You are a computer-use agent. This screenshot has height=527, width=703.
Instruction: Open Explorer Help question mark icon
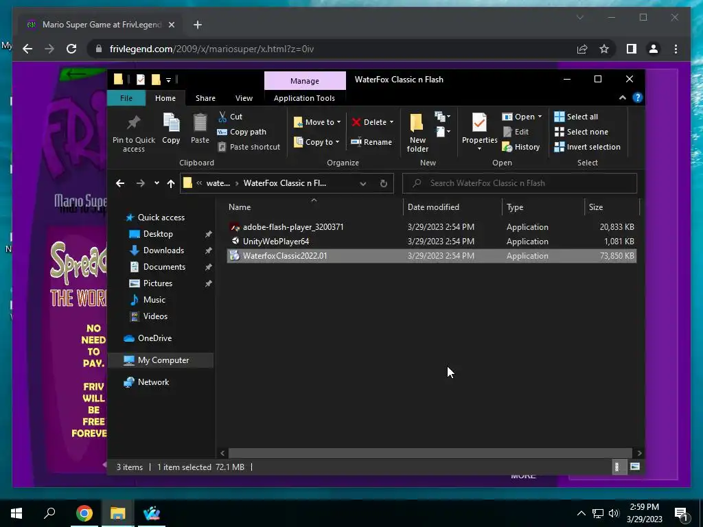coord(637,97)
